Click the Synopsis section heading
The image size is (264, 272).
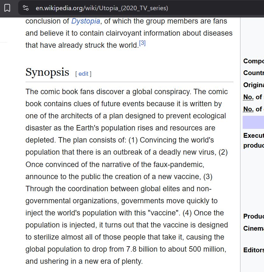point(47,72)
